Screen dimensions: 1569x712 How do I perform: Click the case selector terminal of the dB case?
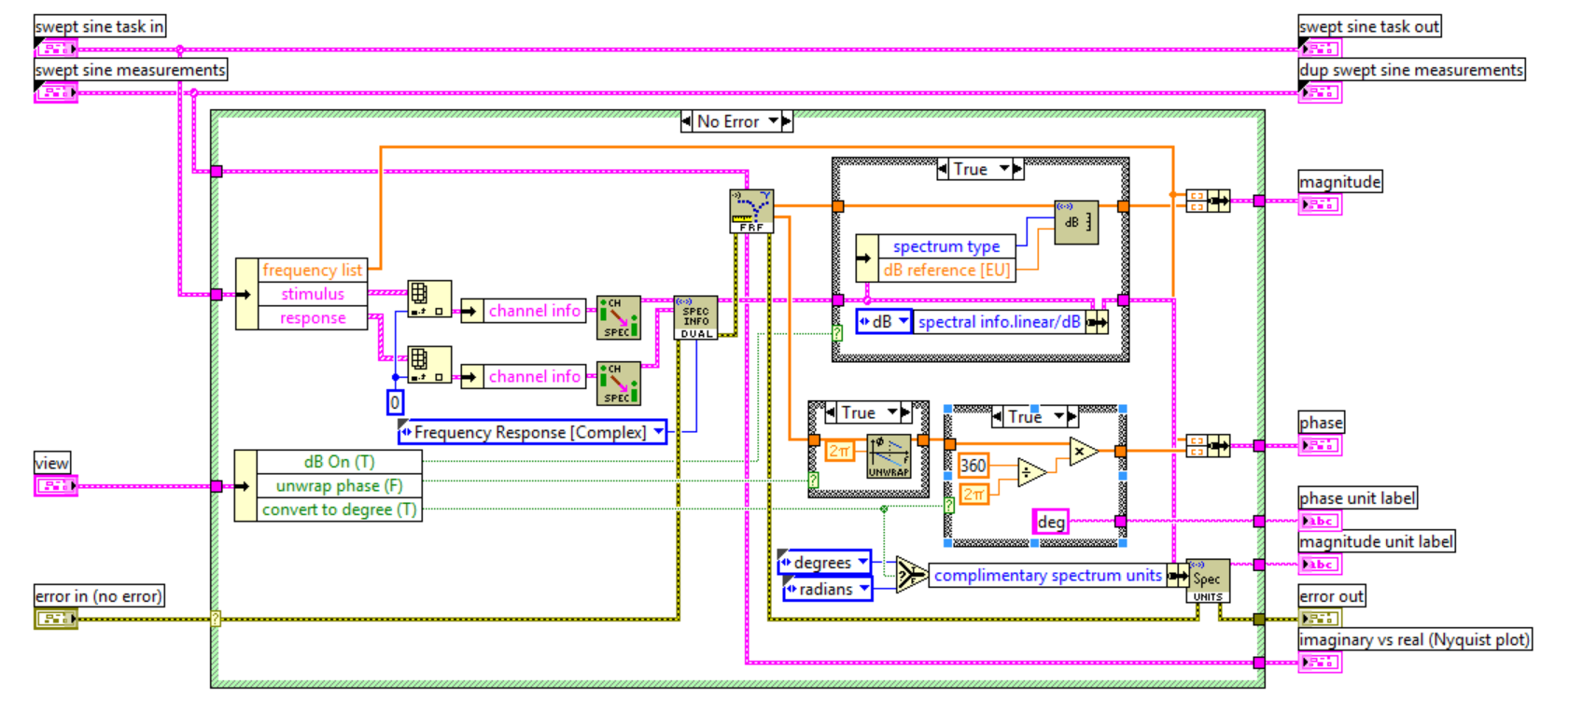837,332
